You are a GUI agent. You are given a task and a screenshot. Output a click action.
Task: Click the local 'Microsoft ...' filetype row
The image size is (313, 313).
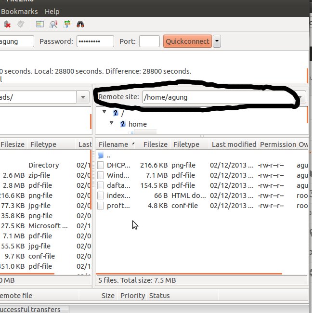point(48,226)
